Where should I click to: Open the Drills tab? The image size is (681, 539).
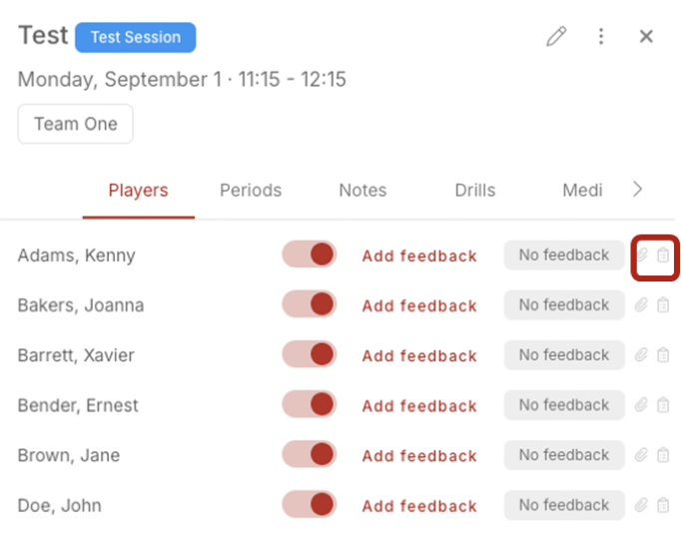(x=475, y=190)
